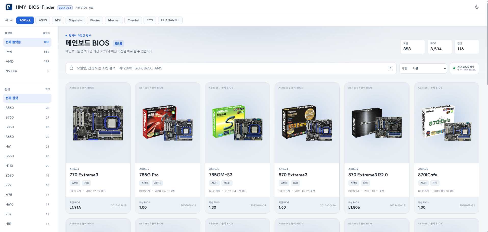This screenshot has width=488, height=232.
Task: Select the ASRock manufacturer tab
Action: (x=25, y=20)
